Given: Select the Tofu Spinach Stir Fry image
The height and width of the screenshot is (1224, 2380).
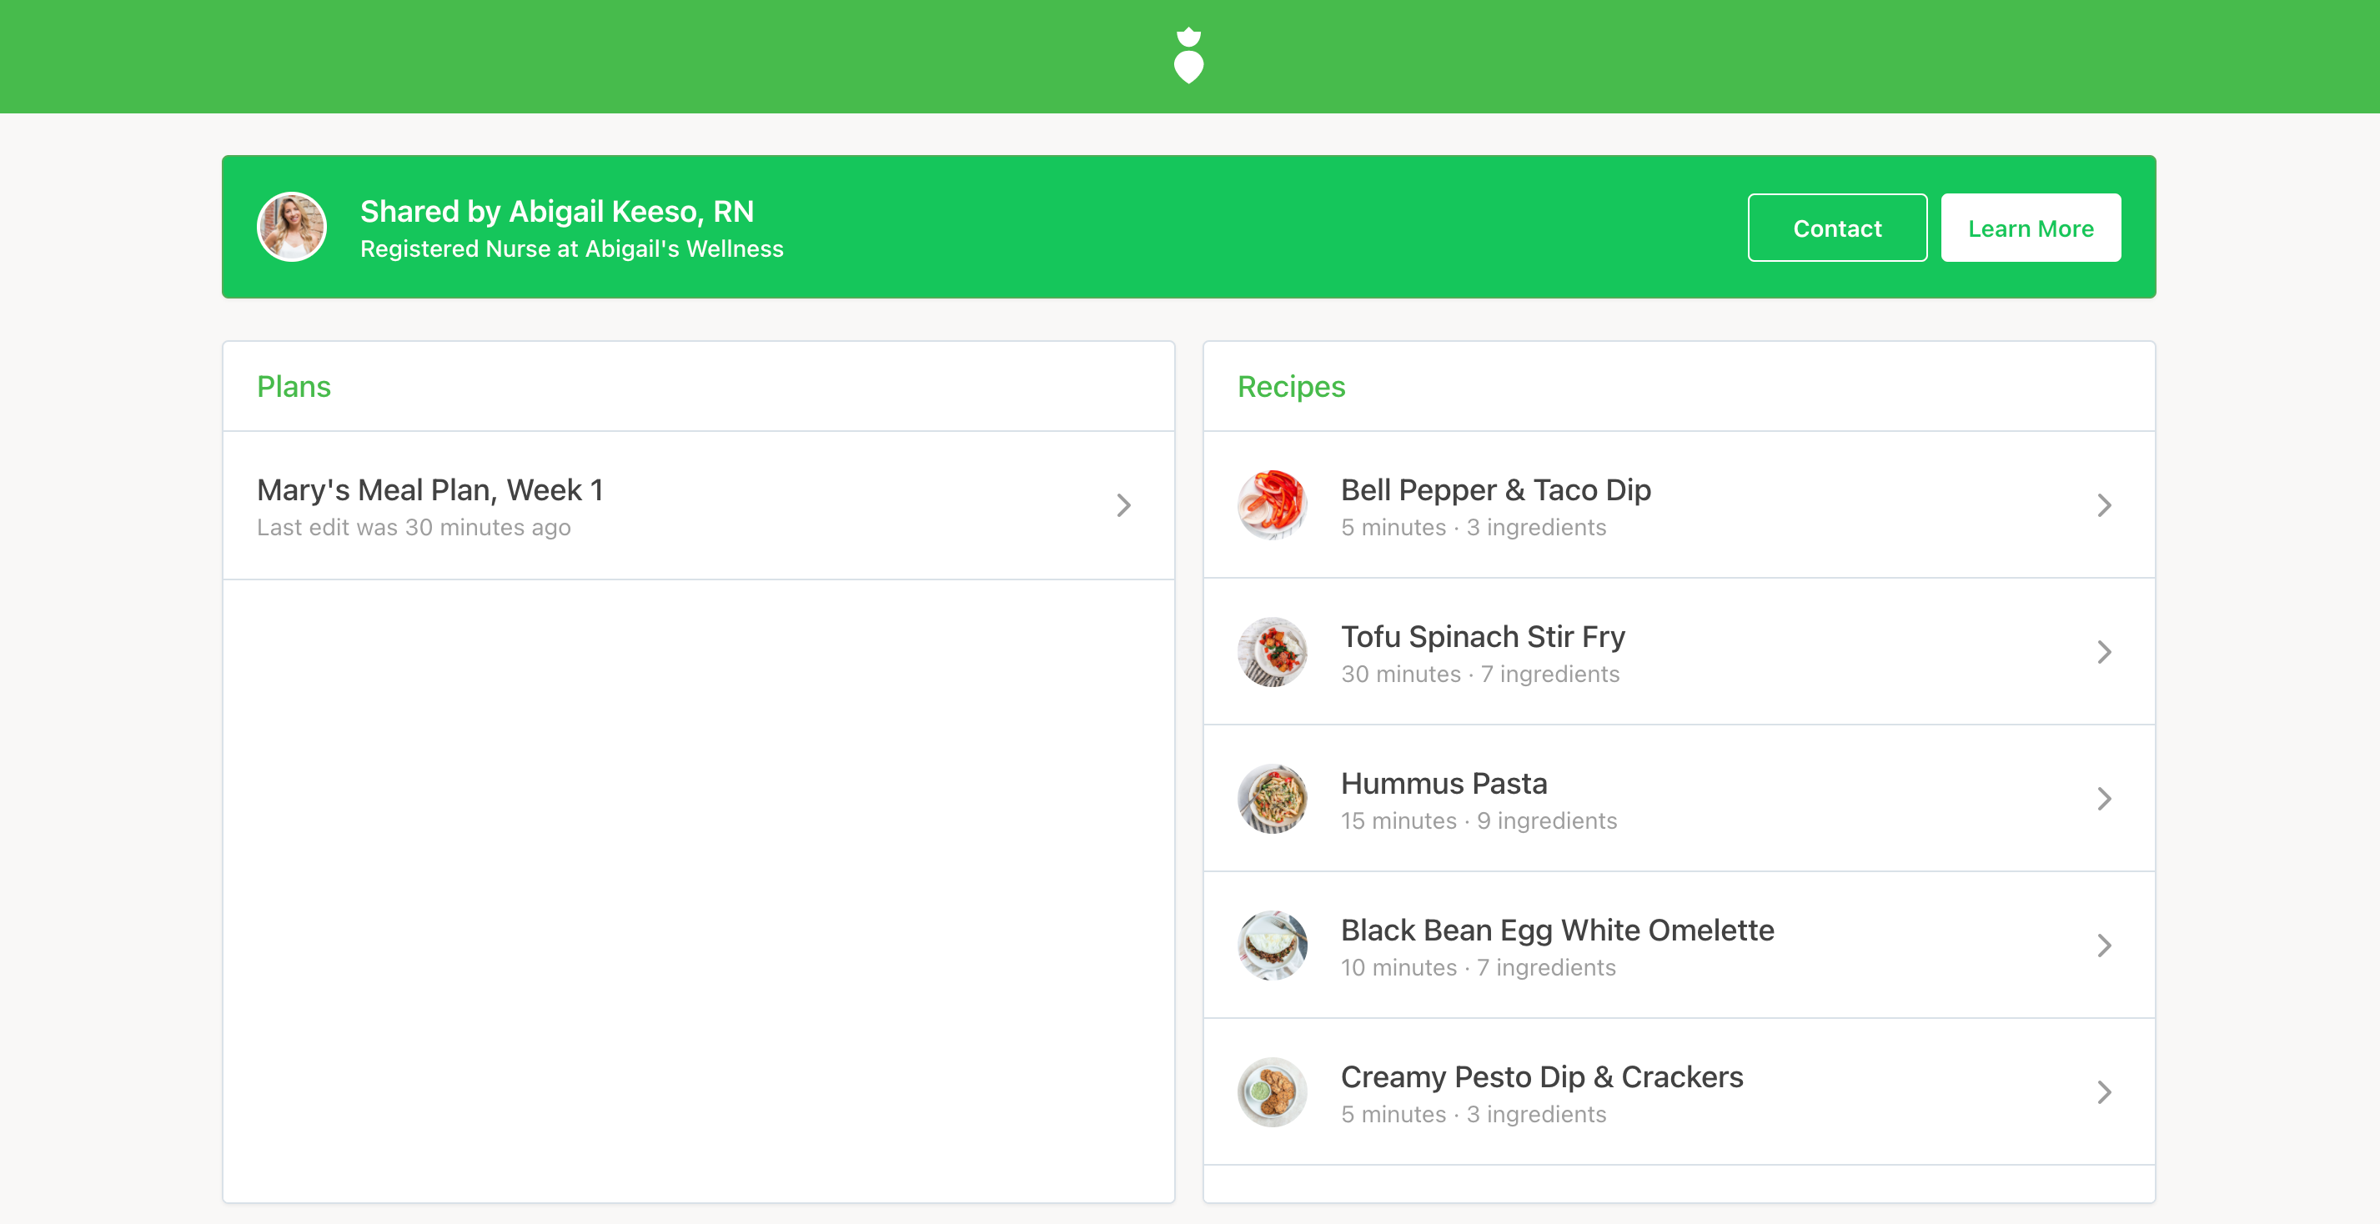Looking at the screenshot, I should coord(1273,652).
